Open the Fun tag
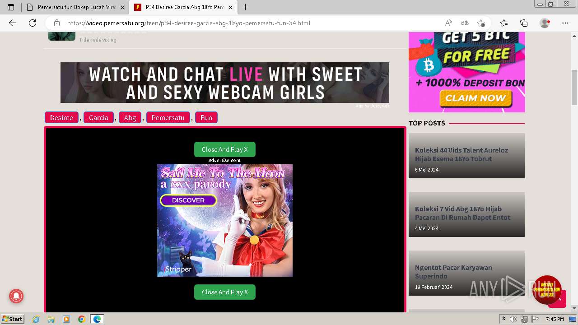 tap(206, 117)
